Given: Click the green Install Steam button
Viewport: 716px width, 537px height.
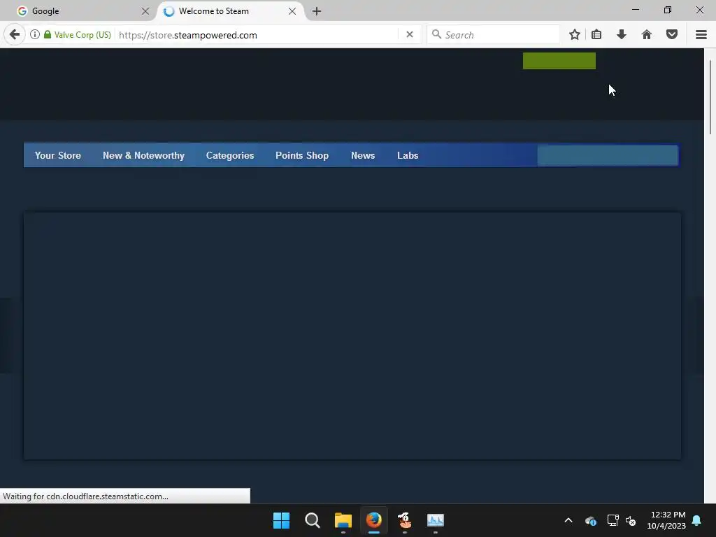Looking at the screenshot, I should (x=559, y=61).
